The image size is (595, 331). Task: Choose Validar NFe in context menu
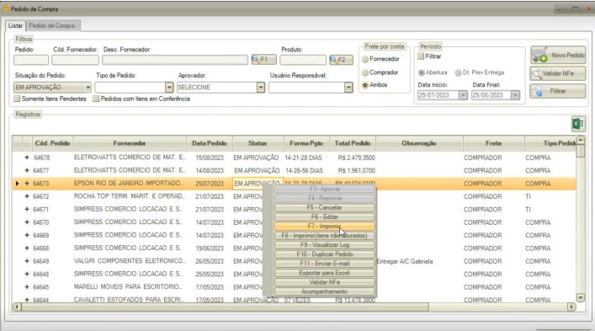pos(325,282)
